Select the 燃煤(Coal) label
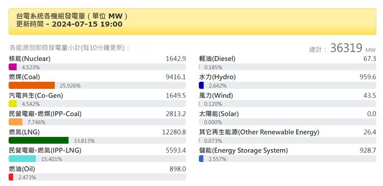Image resolution: width=383 pixels, height=186 pixels. pos(24,77)
